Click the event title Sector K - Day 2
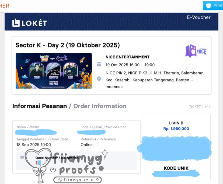Image resolution: width=223 pixels, height=184 pixels. point(68,45)
